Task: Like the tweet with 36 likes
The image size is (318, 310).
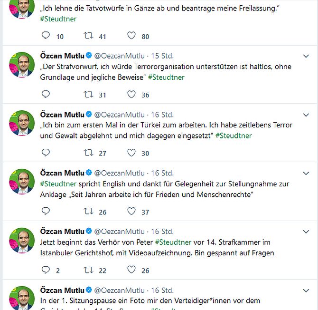Action: pos(131,95)
